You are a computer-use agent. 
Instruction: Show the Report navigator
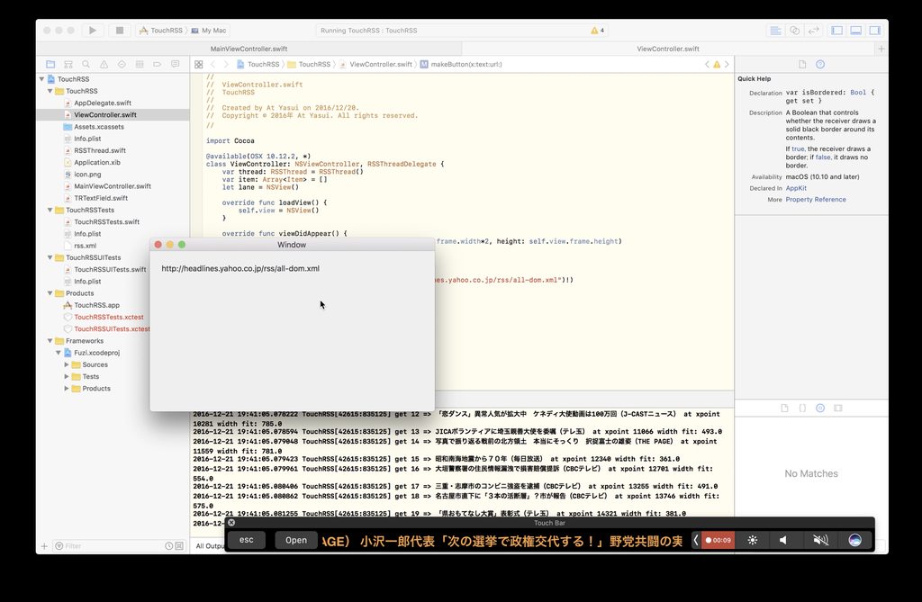176,64
